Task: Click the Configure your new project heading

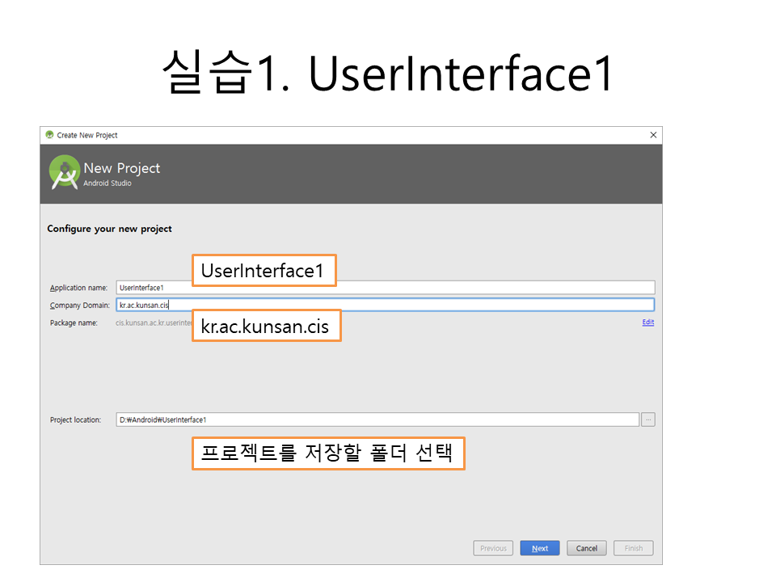Action: (x=109, y=229)
